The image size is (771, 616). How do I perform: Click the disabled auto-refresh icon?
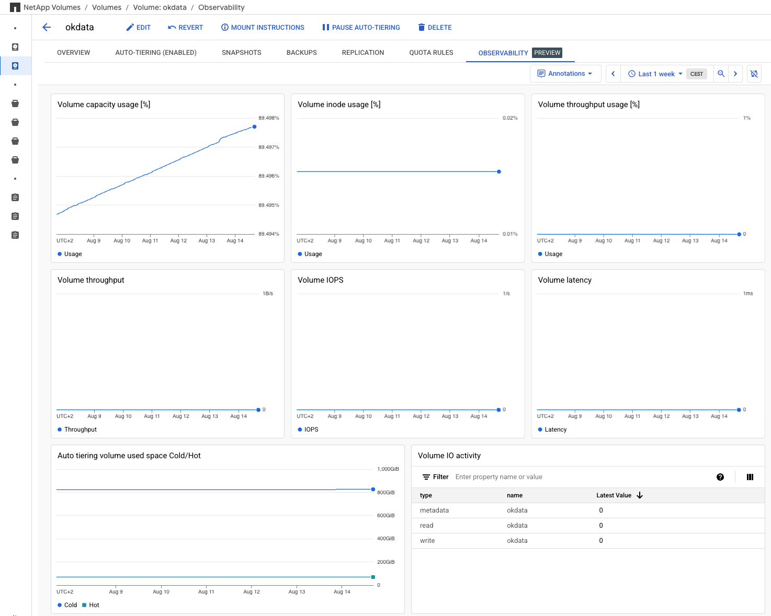click(754, 74)
